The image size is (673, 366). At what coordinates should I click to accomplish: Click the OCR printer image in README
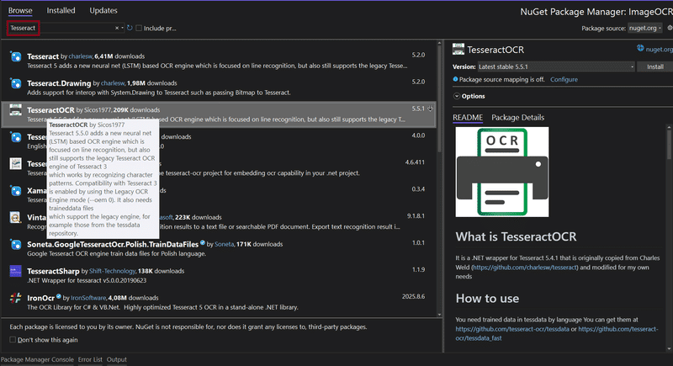(x=502, y=172)
